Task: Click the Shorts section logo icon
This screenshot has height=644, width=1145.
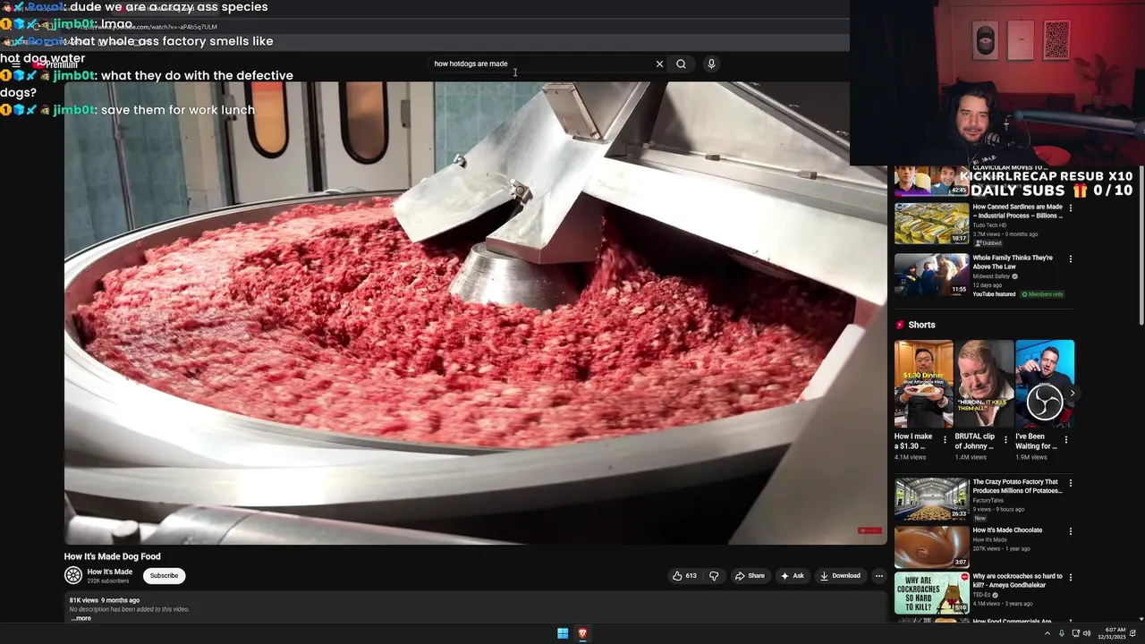Action: point(900,325)
